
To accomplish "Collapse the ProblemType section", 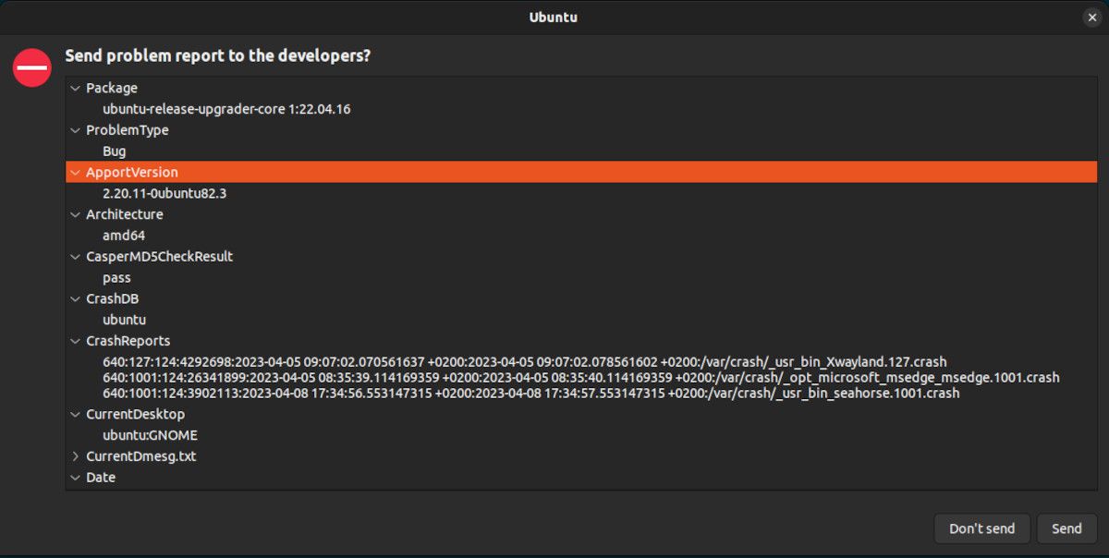I will [75, 130].
